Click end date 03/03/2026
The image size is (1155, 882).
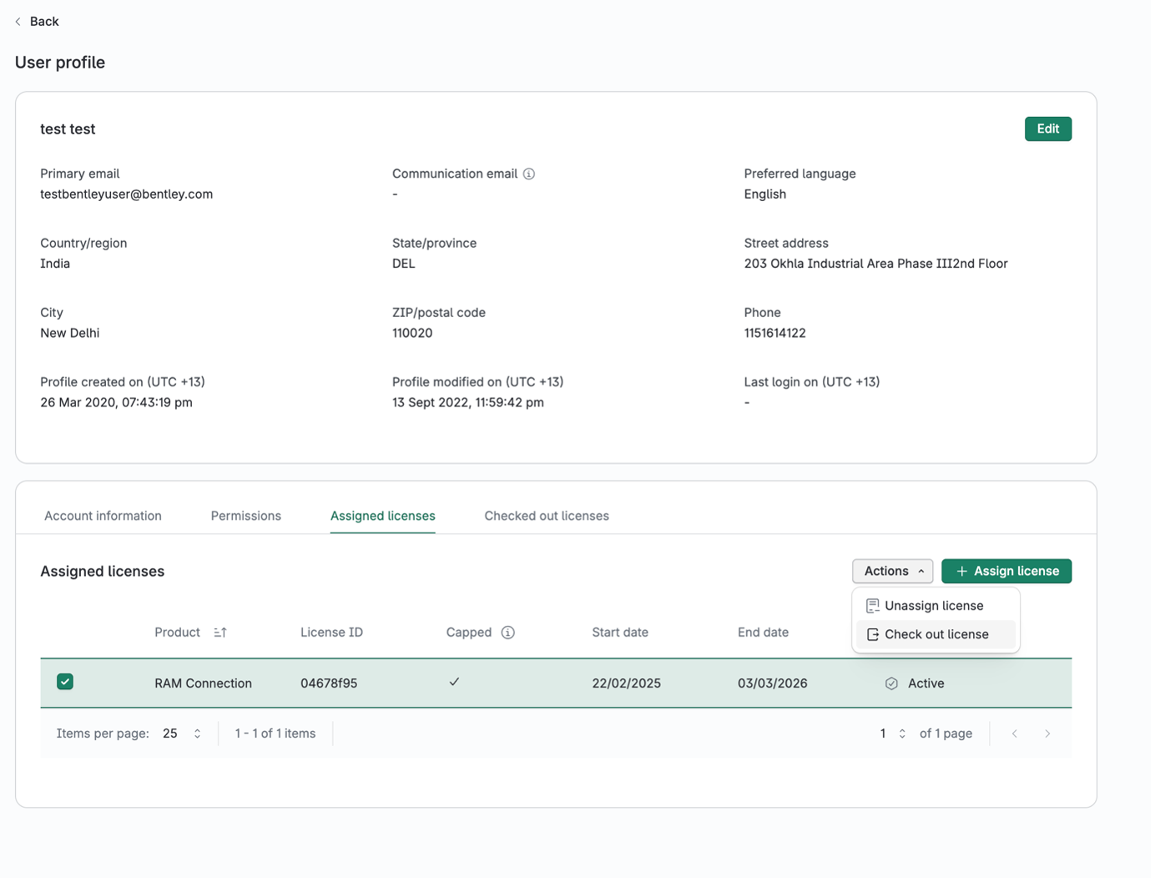coord(772,683)
